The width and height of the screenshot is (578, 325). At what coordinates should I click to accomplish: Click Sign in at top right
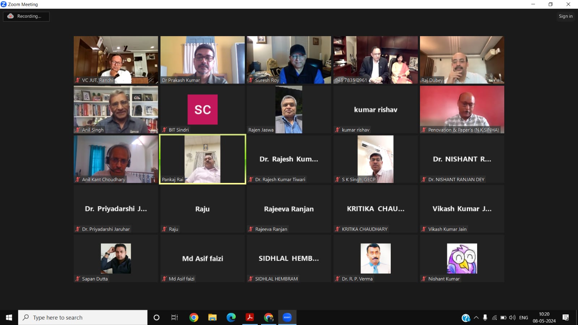click(x=565, y=16)
